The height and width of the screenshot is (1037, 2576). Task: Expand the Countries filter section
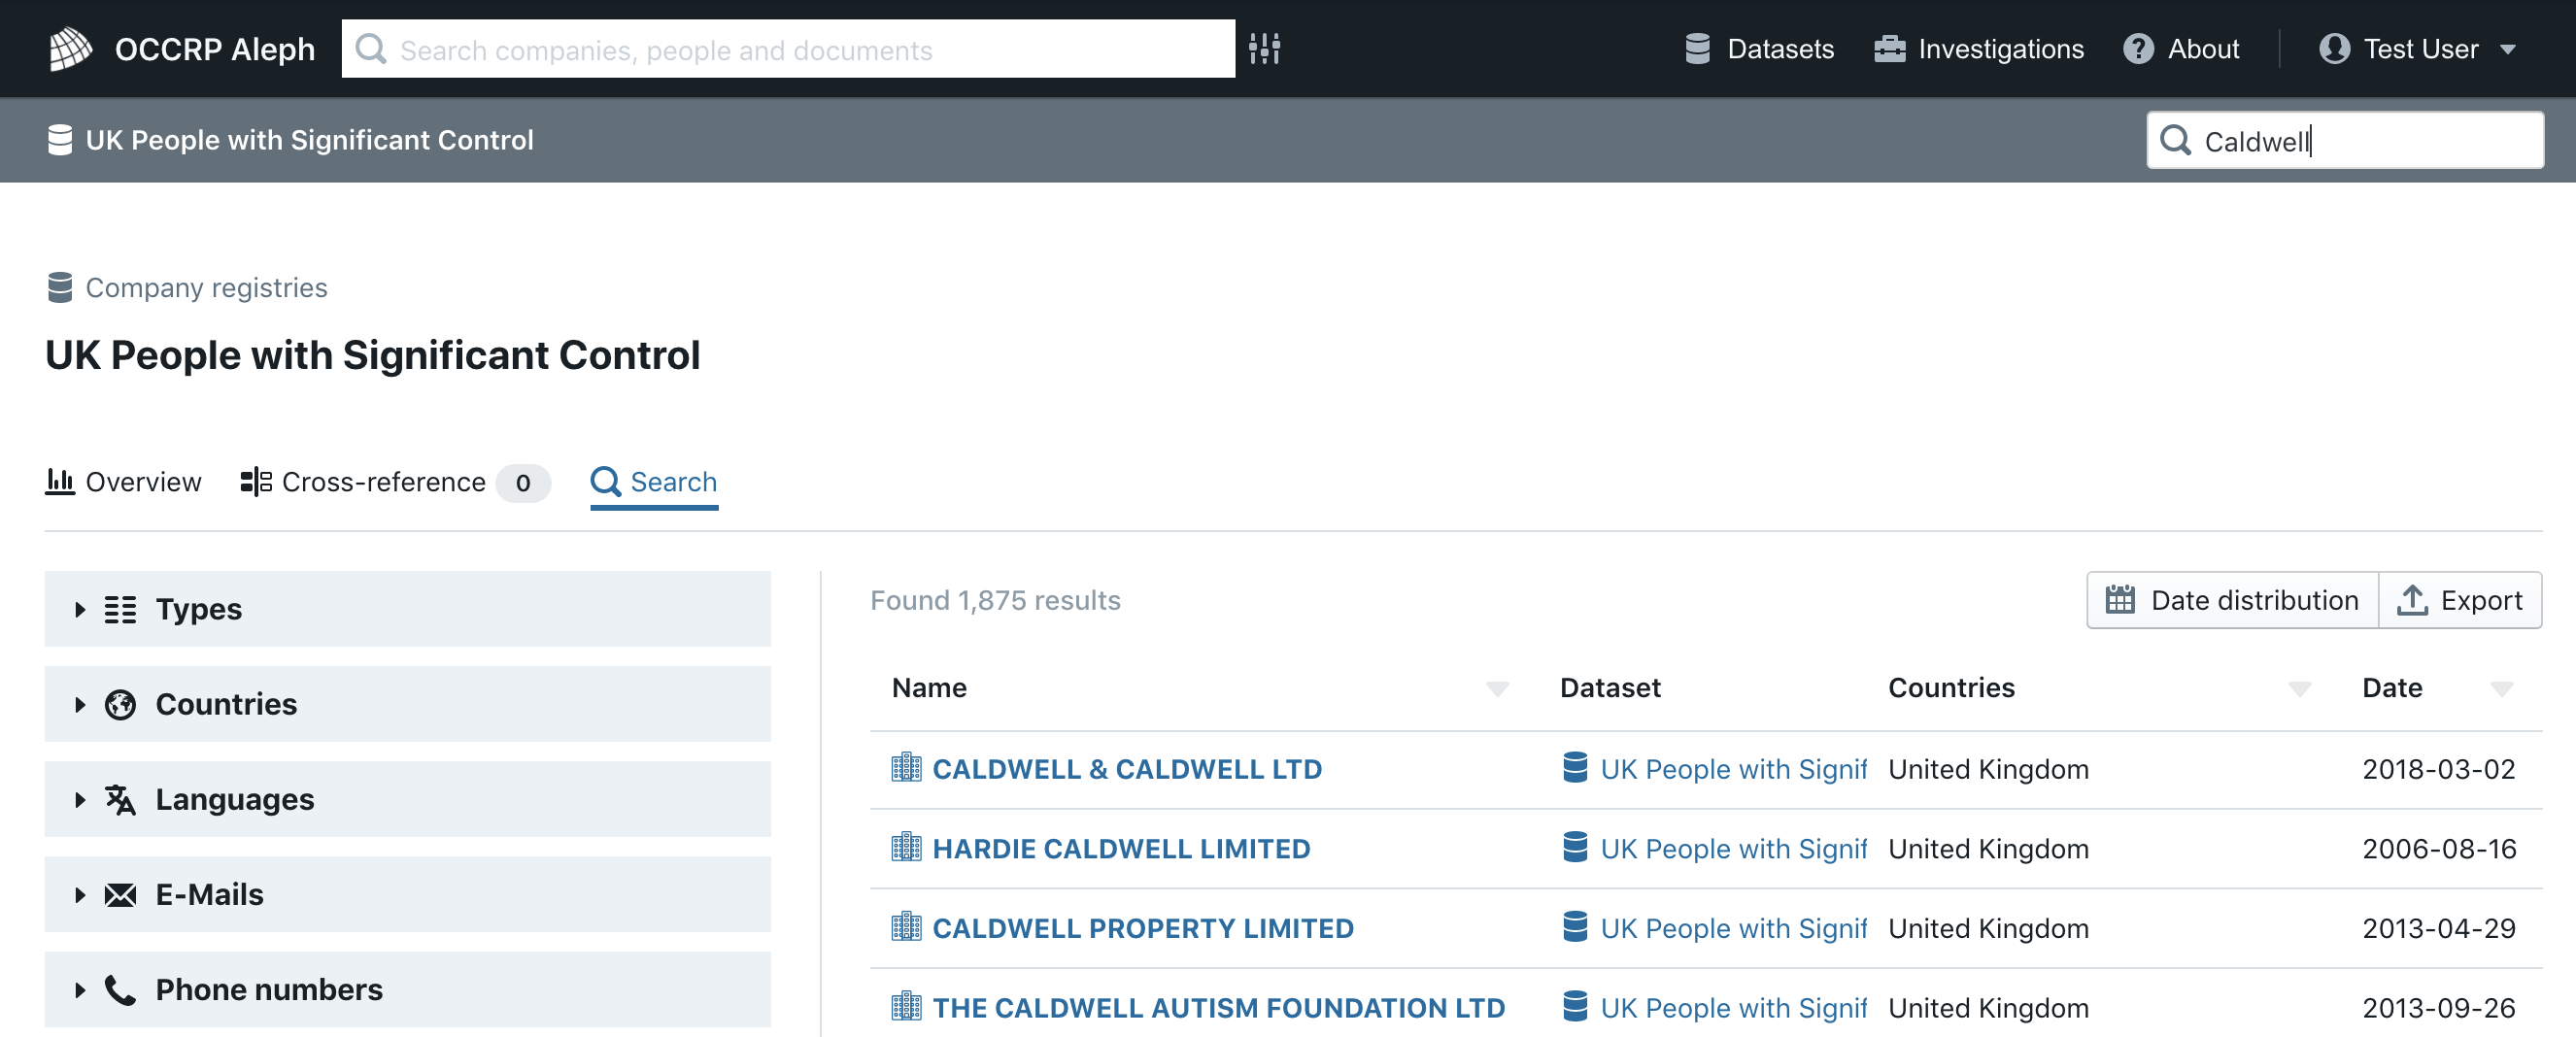coord(407,703)
